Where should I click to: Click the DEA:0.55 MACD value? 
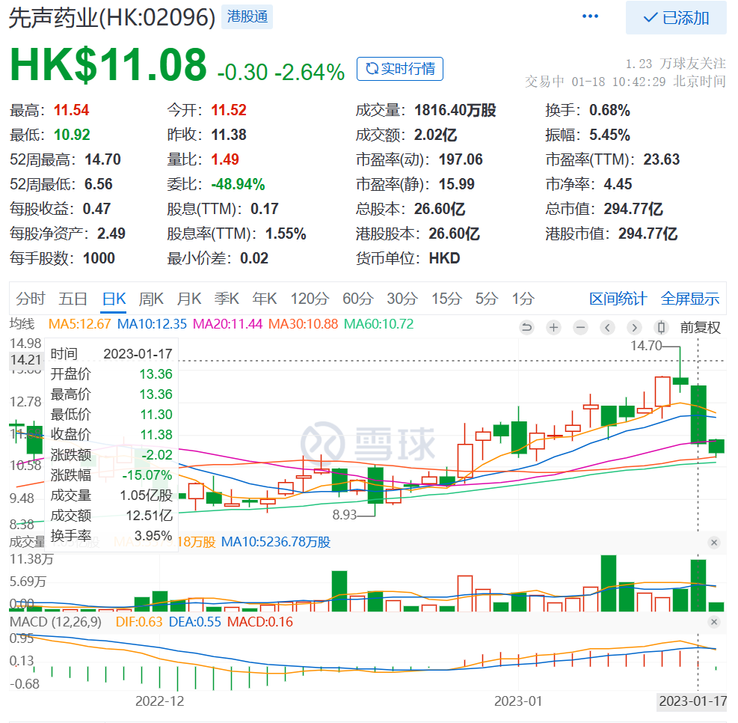coord(195,622)
